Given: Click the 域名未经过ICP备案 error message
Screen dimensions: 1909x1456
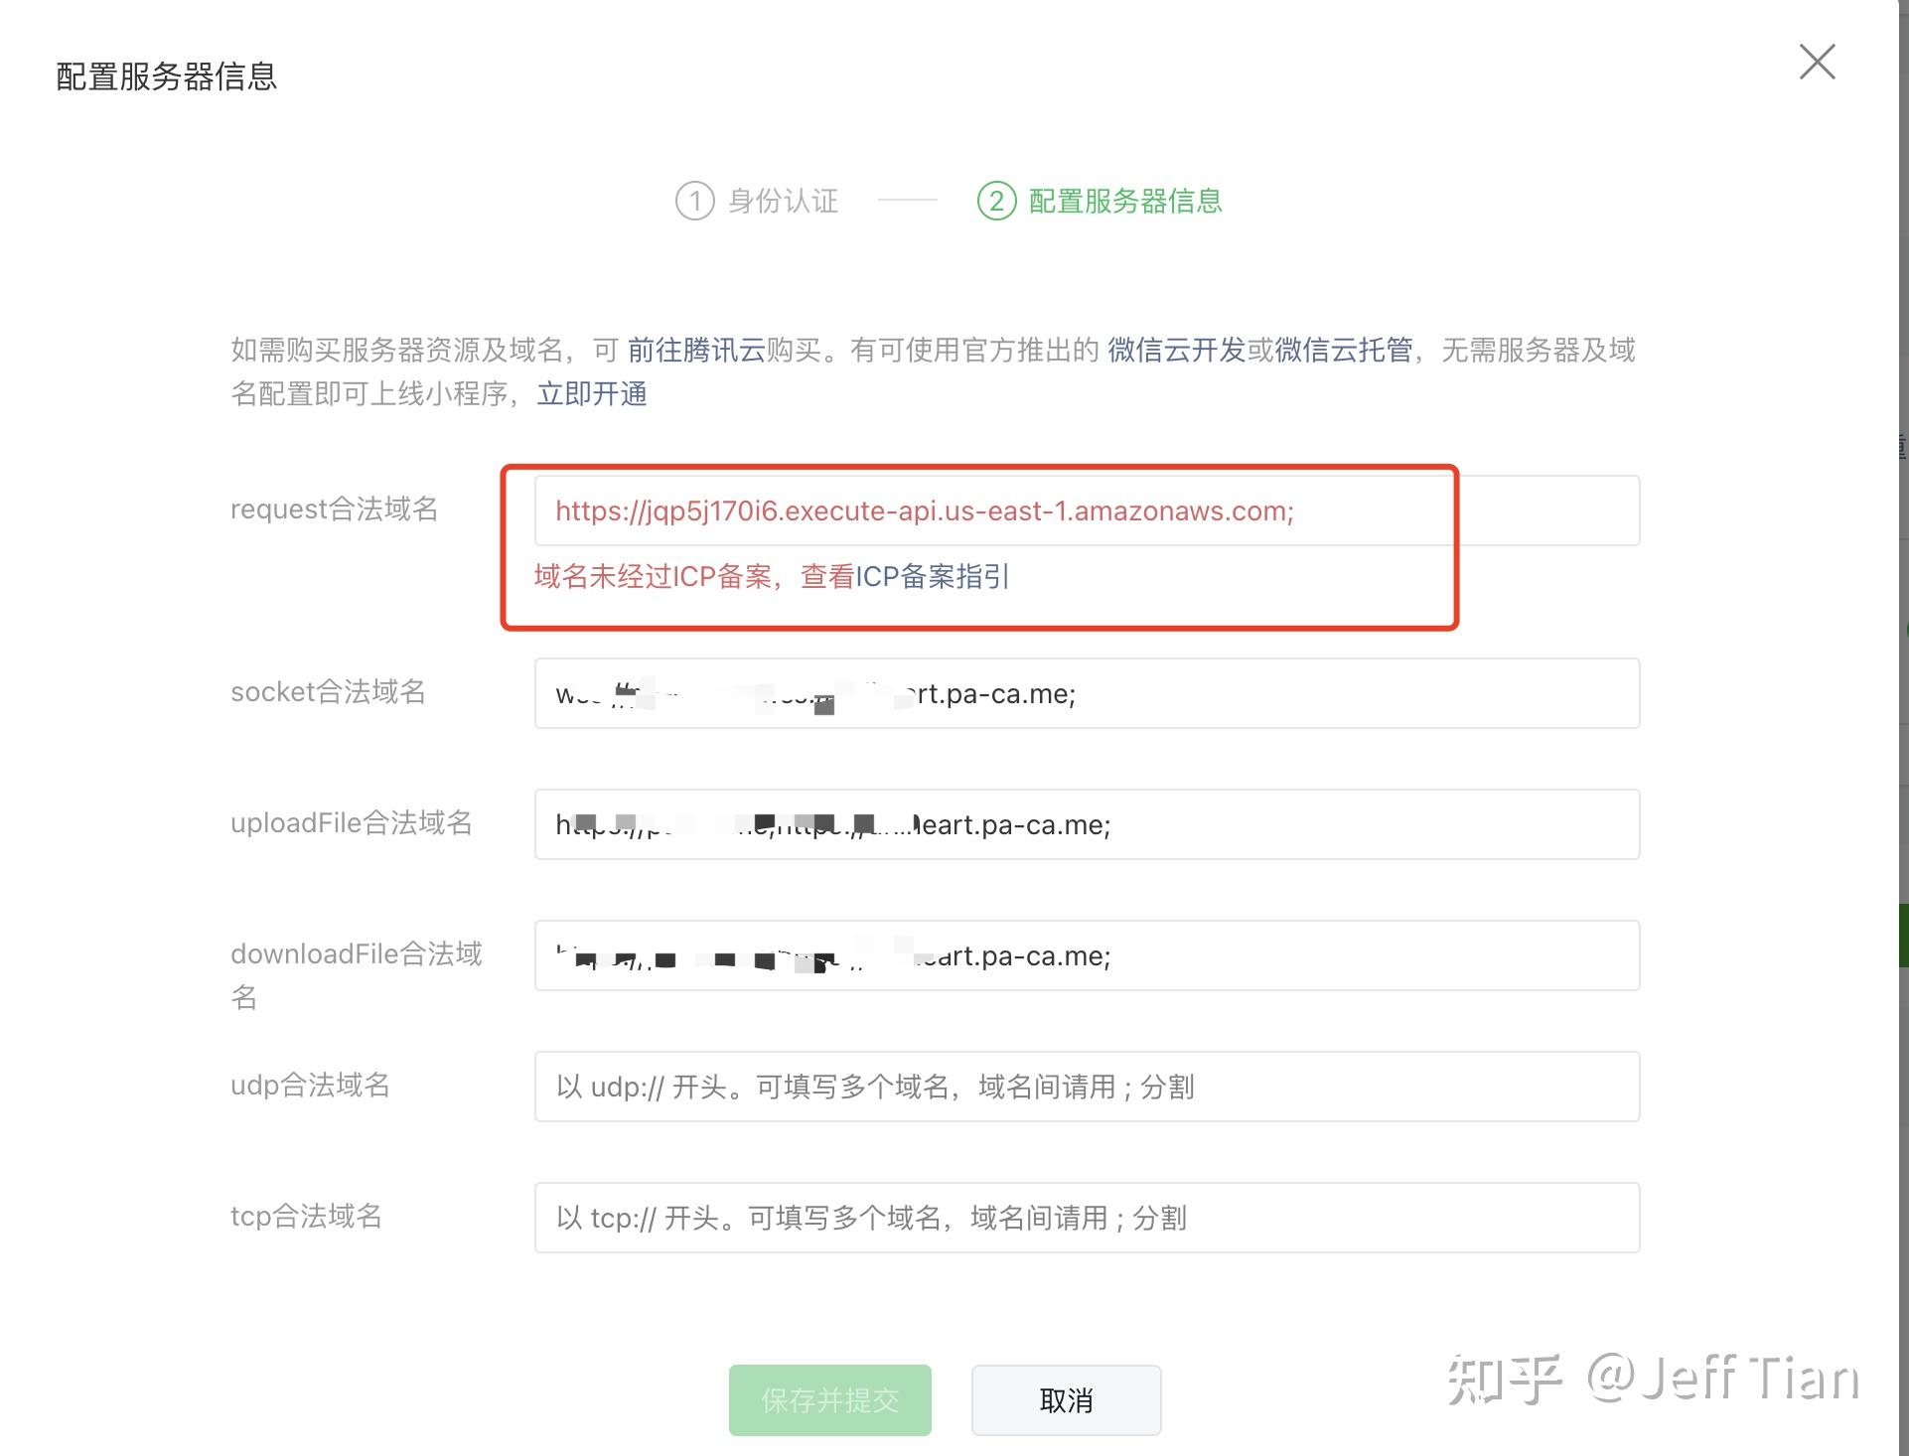Looking at the screenshot, I should pyautogui.click(x=654, y=577).
